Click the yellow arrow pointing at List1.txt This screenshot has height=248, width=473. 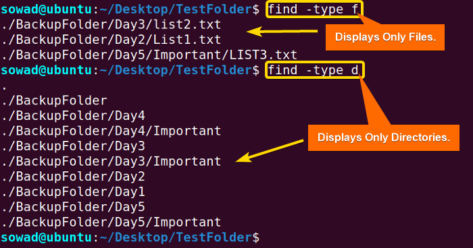click(282, 31)
